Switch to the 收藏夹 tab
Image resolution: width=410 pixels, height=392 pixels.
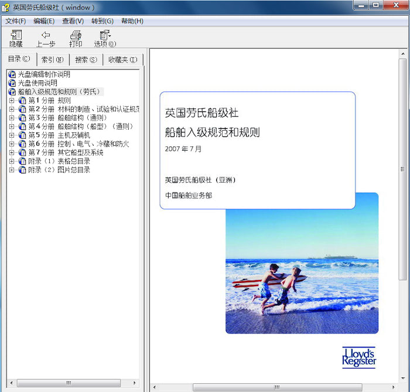pyautogui.click(x=122, y=60)
